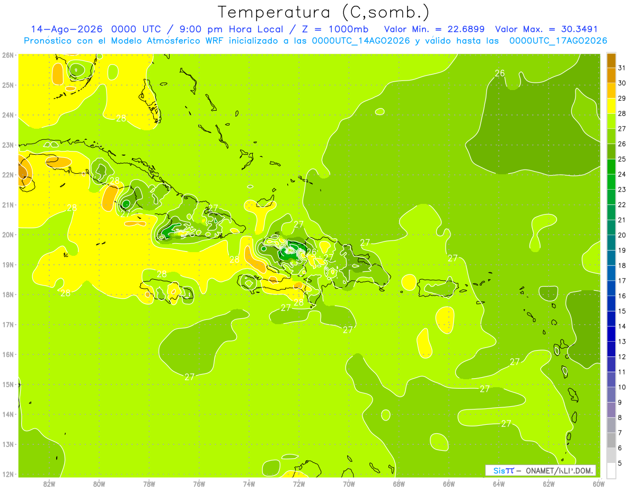Click the brown swatch above legend value 31
Screen dimensions: 636x491
[x=611, y=60]
